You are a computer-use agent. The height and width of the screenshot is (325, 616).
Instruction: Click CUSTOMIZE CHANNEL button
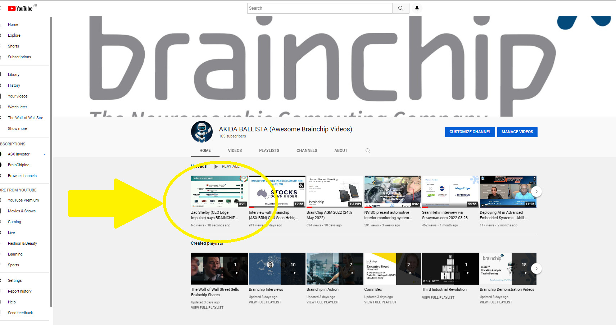470,132
